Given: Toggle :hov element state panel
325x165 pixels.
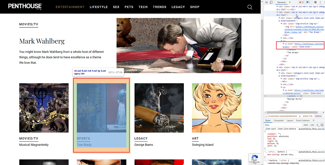Looking at the screenshot, I should click(x=305, y=125).
